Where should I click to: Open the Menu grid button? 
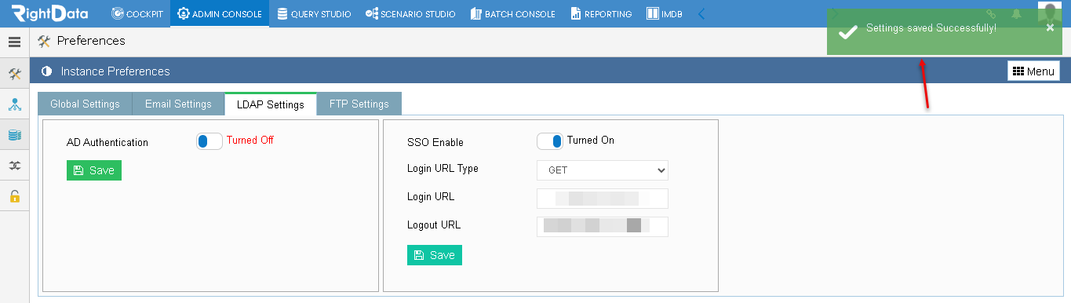[x=1033, y=71]
